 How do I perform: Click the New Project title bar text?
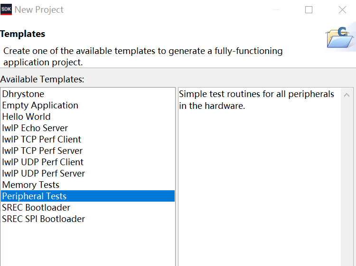[39, 9]
